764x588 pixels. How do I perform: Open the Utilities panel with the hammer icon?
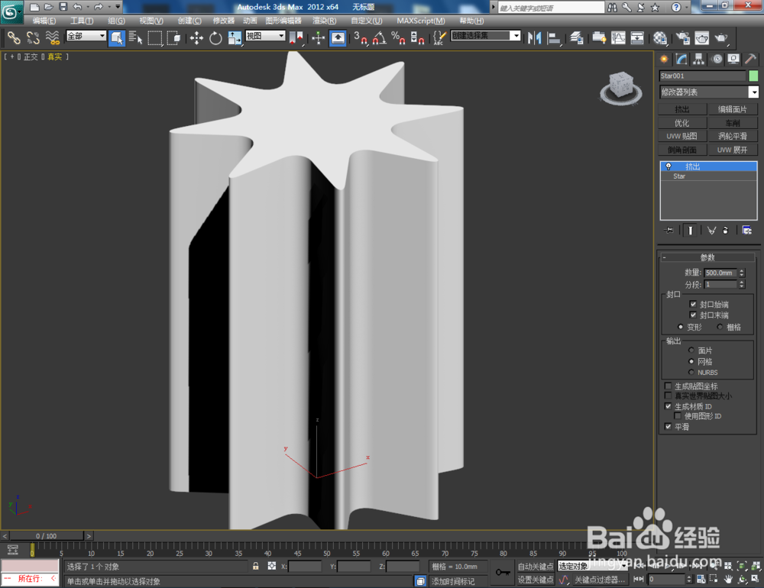click(750, 59)
